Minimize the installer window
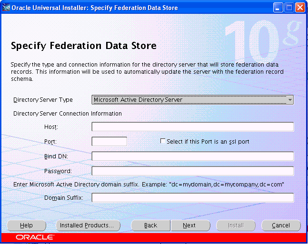This screenshot has width=308, height=244. click(278, 8)
